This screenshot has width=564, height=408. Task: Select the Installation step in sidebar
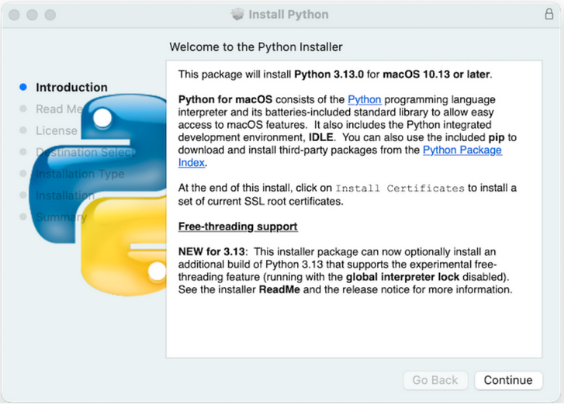(x=65, y=195)
